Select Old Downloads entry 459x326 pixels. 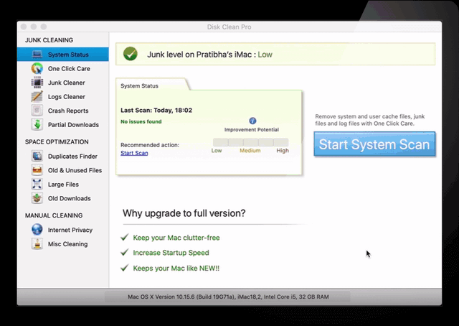pos(63,198)
